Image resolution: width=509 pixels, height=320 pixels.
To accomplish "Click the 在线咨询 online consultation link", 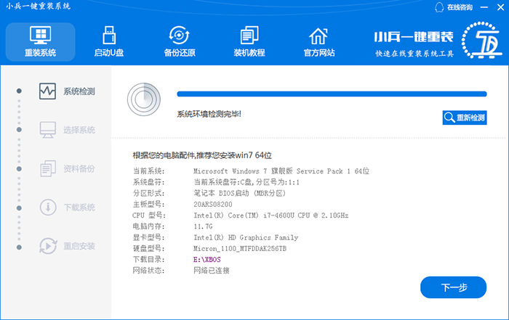I will (458, 7).
